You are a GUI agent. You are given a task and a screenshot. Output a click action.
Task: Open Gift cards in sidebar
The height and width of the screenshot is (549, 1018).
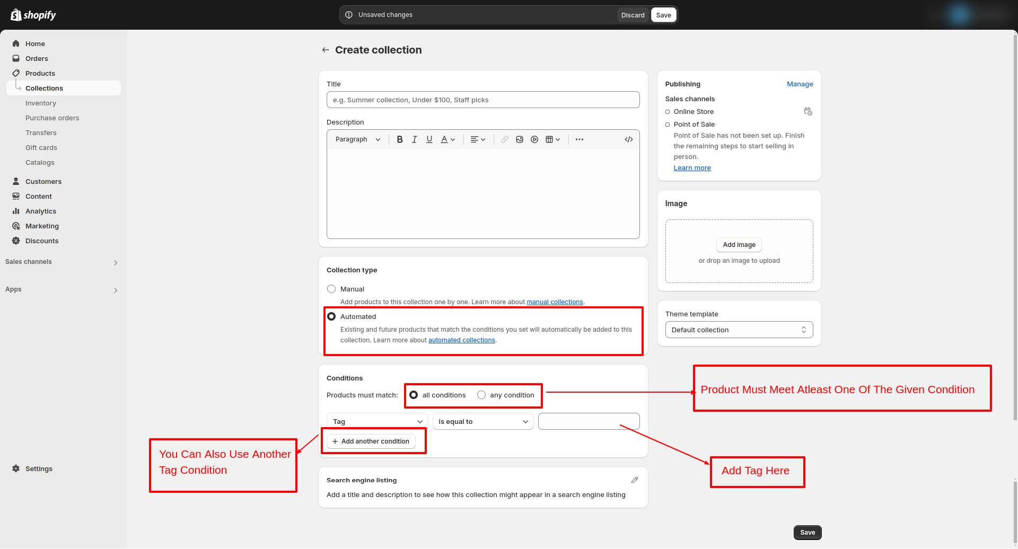point(41,147)
